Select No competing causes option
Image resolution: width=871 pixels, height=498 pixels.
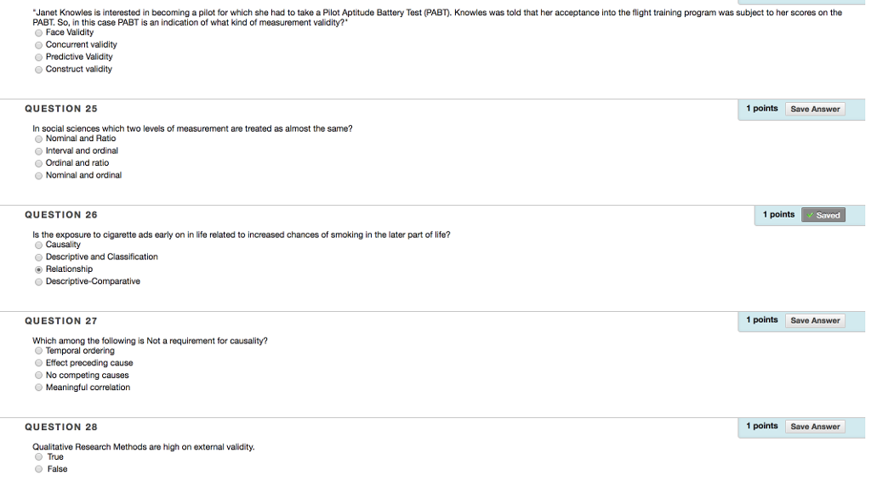[x=39, y=376]
